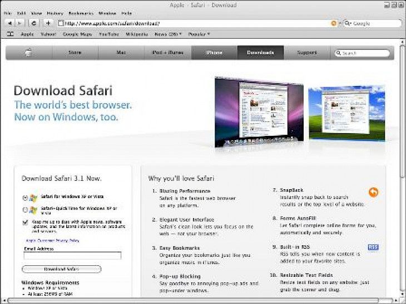Open the Bookmarks menu
Screen dimensions: 406x304
point(81,13)
